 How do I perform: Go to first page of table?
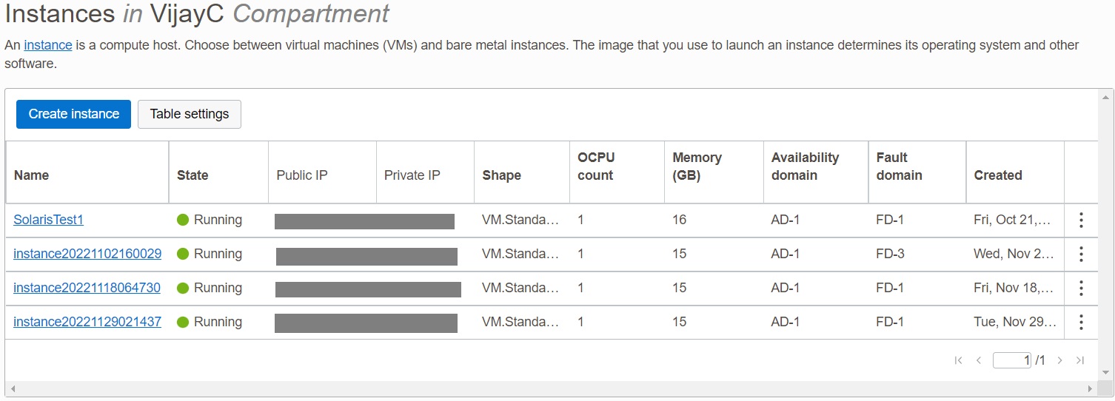pos(959,360)
